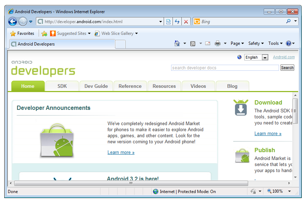
Task: Click the horizontal scrollbar thumb
Action: click(131, 183)
